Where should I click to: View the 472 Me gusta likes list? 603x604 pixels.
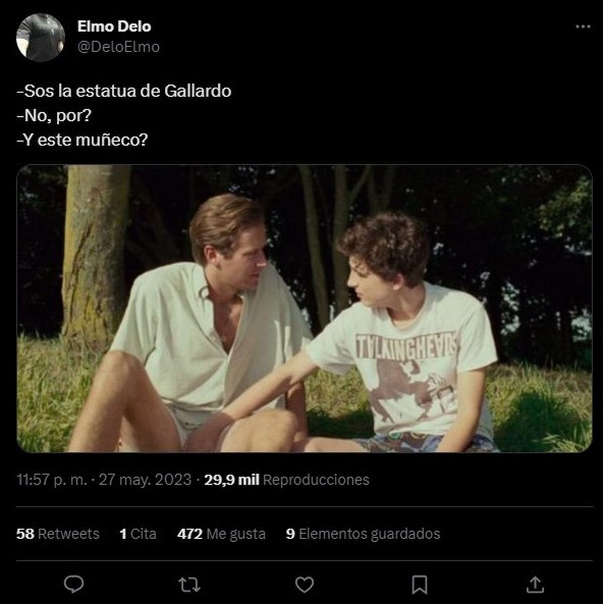pos(221,534)
